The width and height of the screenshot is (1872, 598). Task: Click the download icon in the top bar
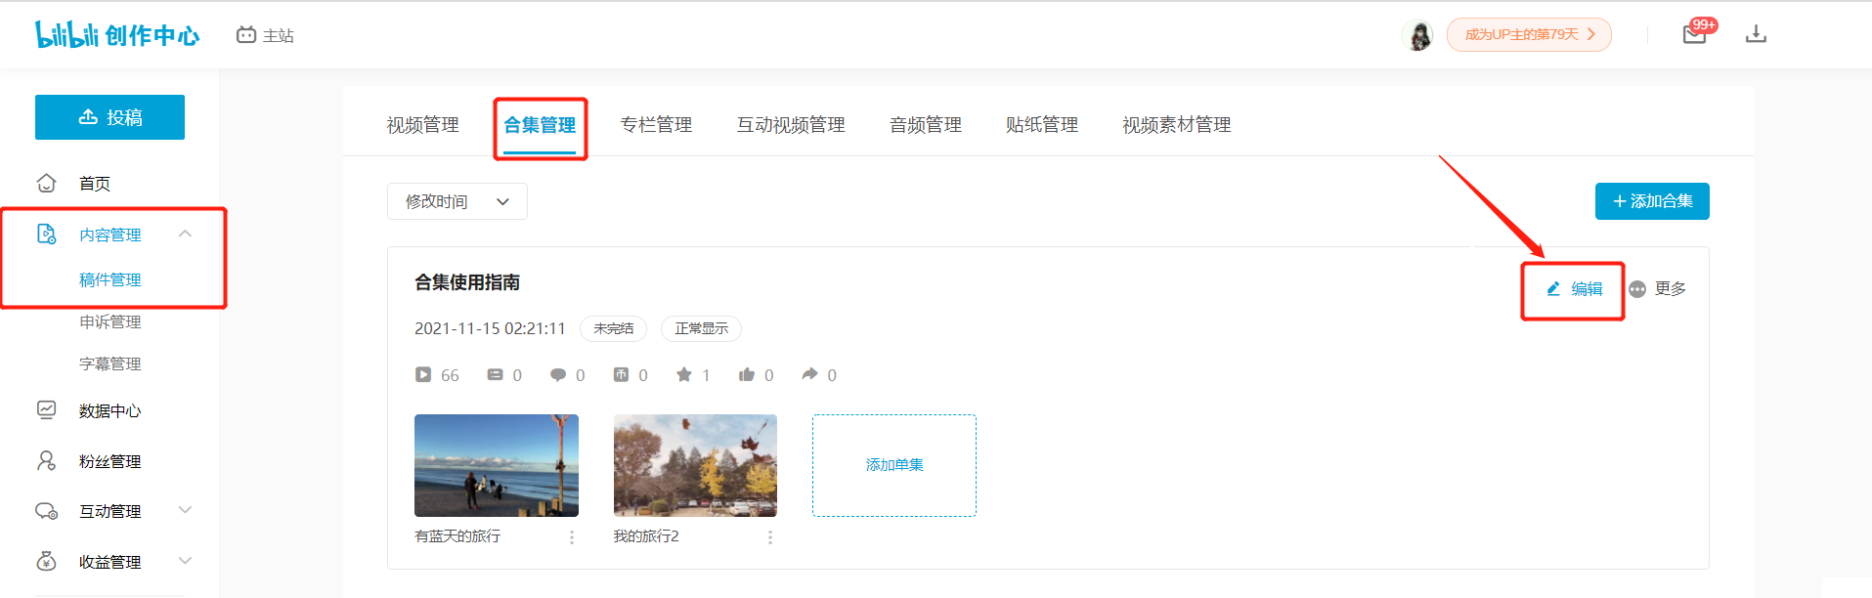pyautogui.click(x=1757, y=34)
